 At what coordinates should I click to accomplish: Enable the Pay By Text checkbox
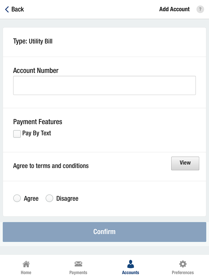pyautogui.click(x=17, y=134)
